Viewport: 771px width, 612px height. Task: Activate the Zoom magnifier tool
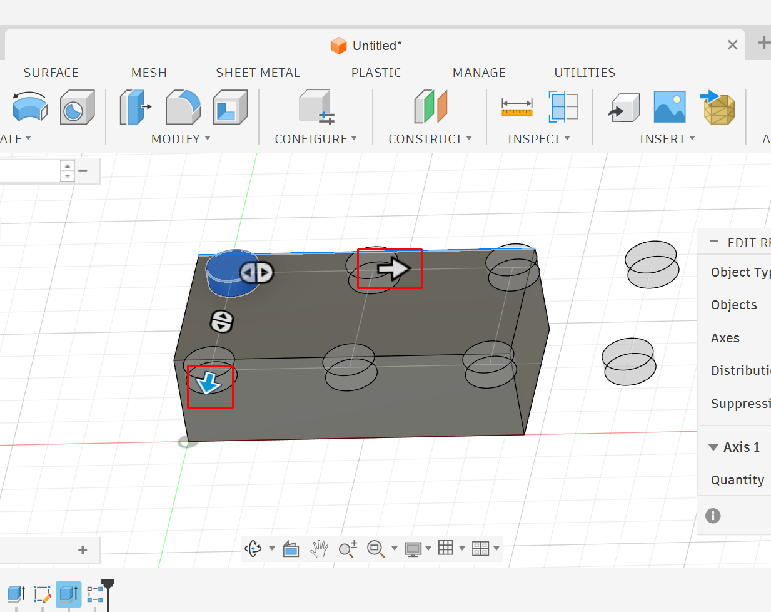click(348, 549)
